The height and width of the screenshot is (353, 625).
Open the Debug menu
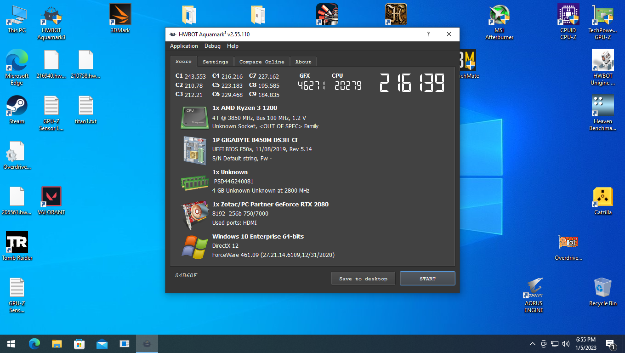(x=212, y=46)
